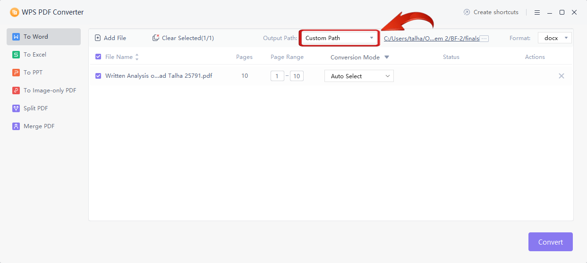Screen dimensions: 587x263
Task: Open the docx Format dropdown
Action: coord(555,38)
